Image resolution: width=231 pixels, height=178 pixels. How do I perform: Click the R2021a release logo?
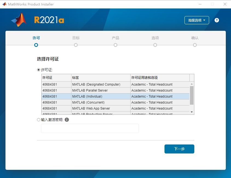[49, 20]
